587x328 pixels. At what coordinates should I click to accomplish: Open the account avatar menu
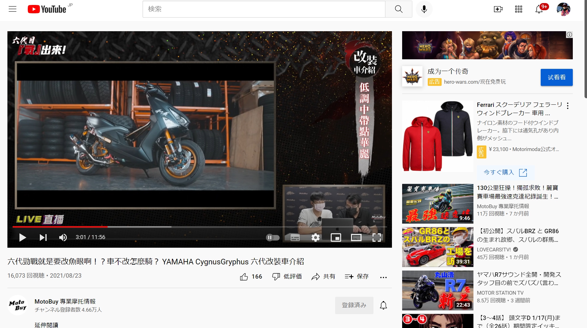click(x=564, y=9)
